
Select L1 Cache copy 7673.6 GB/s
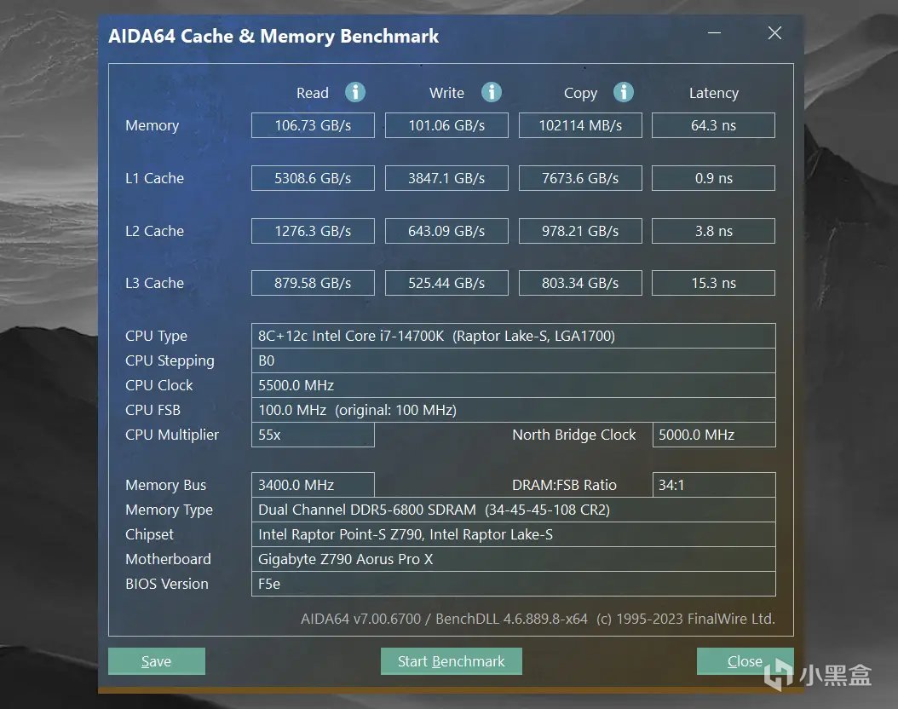(580, 178)
